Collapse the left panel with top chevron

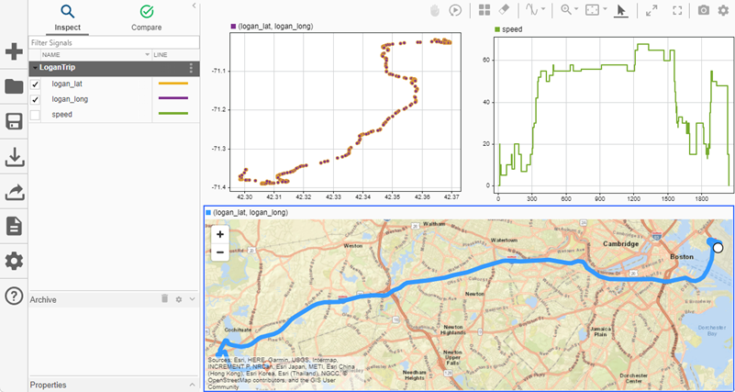point(194,6)
